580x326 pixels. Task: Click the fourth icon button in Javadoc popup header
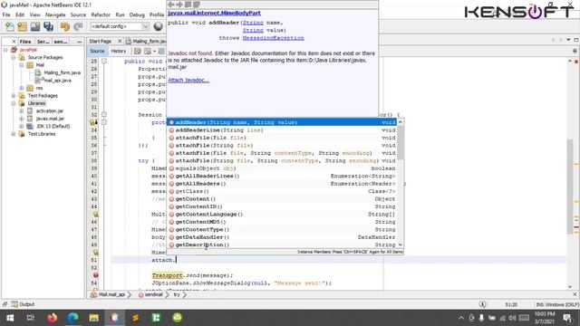click(197, 5)
